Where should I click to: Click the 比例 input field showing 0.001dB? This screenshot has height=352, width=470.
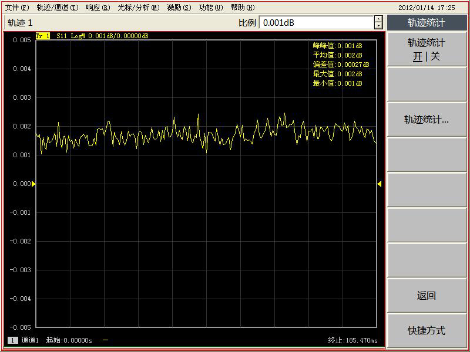point(316,23)
